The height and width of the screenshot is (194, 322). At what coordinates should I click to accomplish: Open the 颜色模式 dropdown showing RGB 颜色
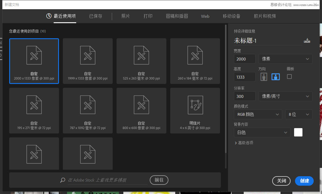coord(258,114)
